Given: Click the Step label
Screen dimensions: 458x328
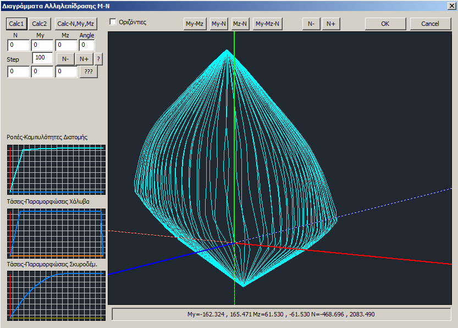Looking at the screenshot, I should click(x=13, y=59).
